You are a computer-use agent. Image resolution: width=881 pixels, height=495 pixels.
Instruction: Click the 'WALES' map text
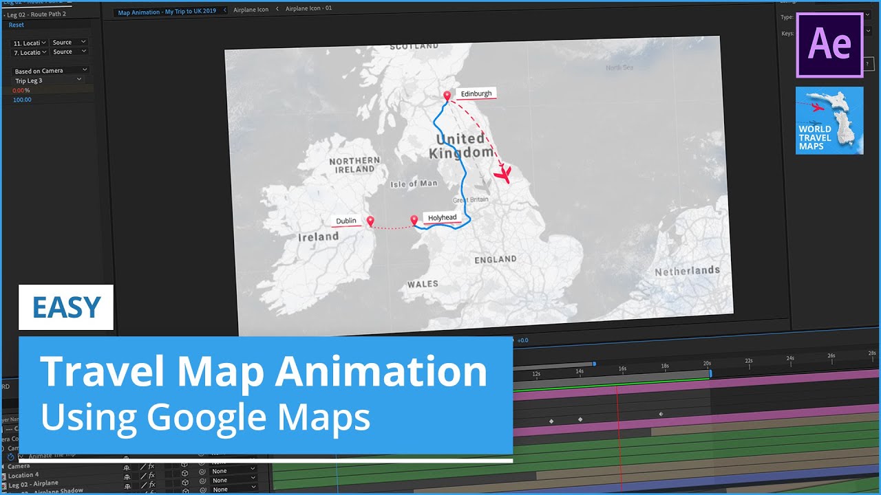pos(423,284)
